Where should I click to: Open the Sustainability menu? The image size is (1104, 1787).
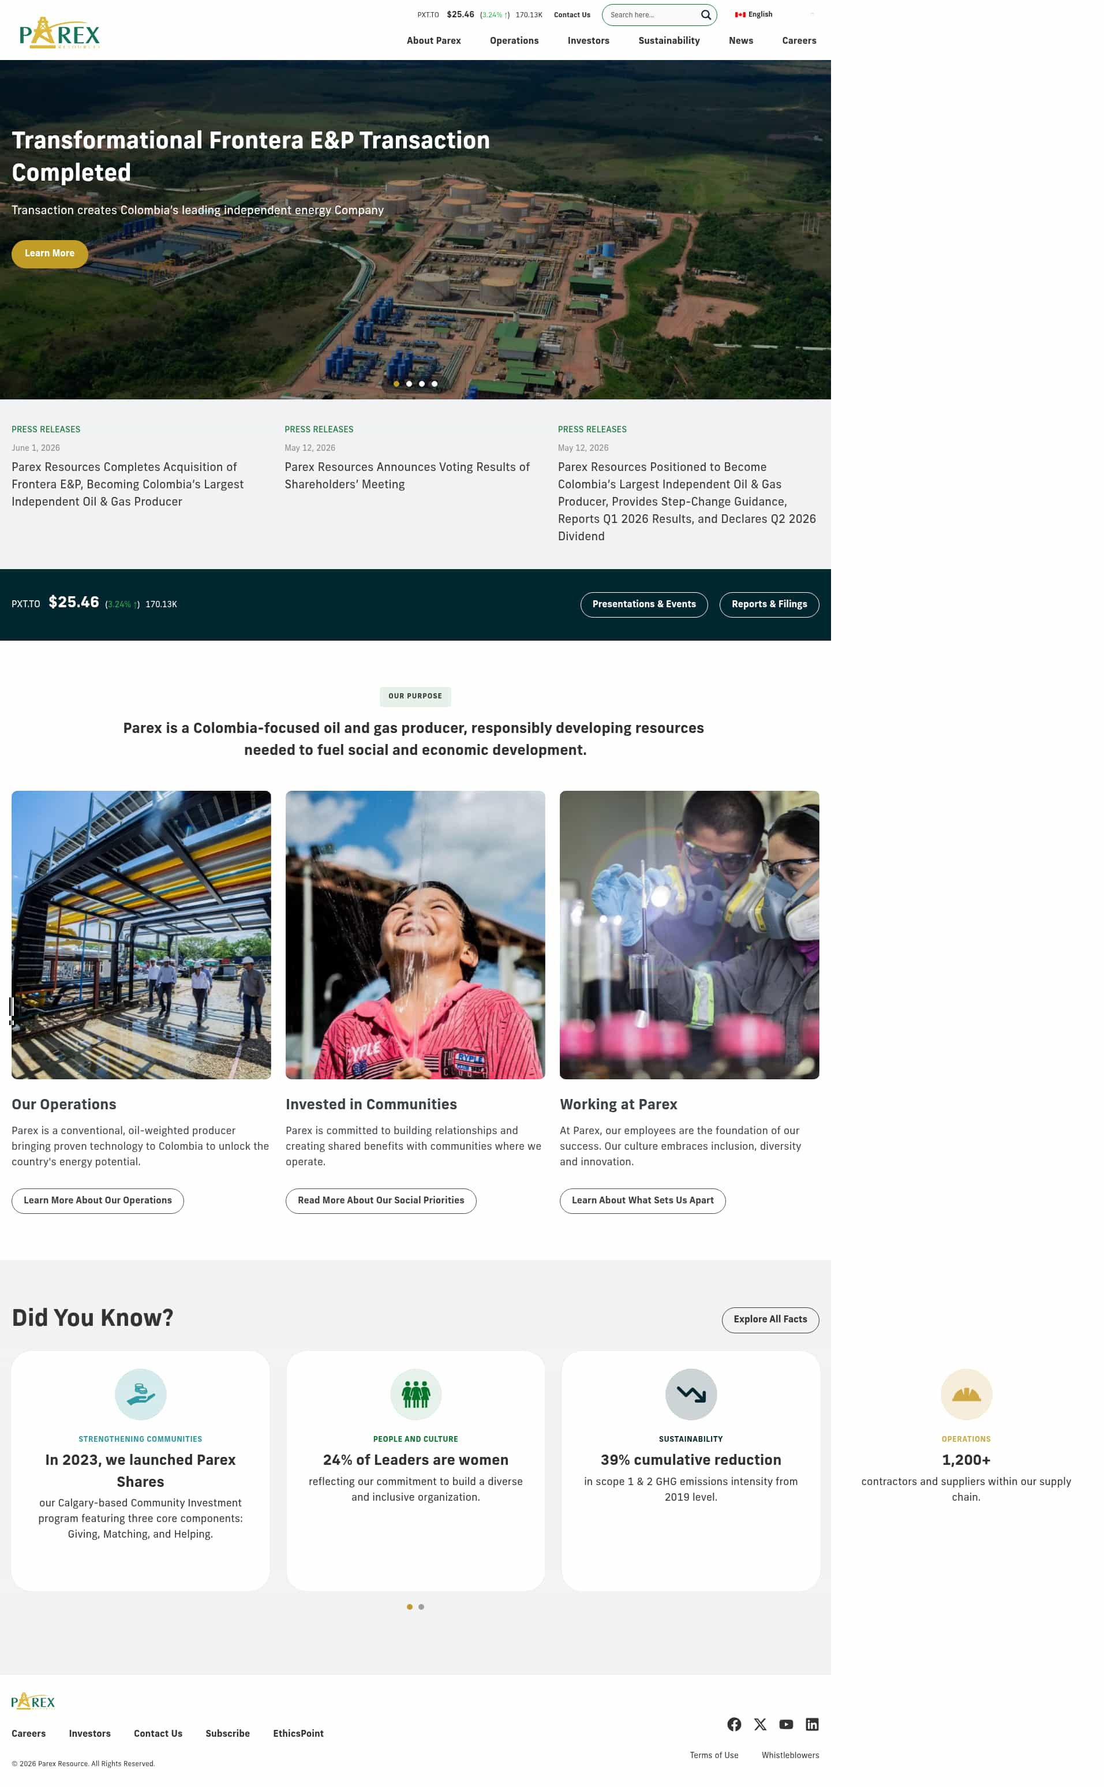[669, 41]
